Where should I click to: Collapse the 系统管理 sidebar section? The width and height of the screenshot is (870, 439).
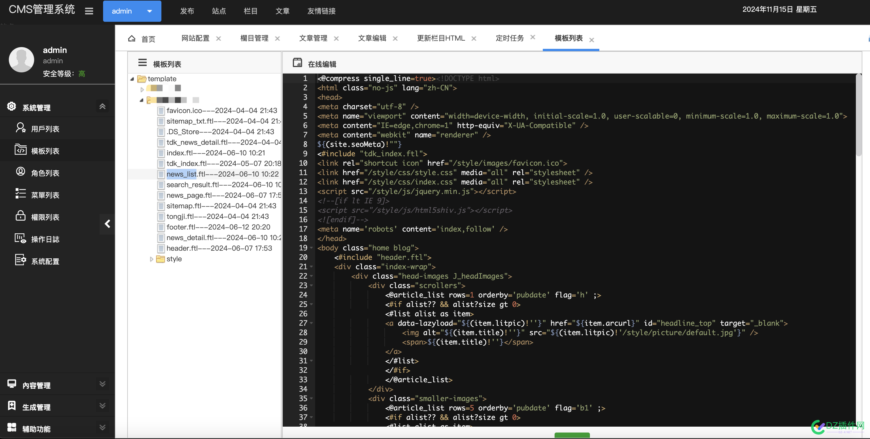[102, 106]
